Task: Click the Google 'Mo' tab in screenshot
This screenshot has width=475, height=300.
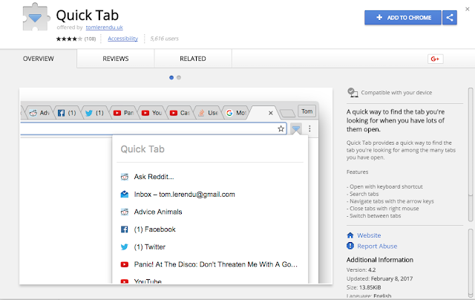Action: (x=236, y=113)
